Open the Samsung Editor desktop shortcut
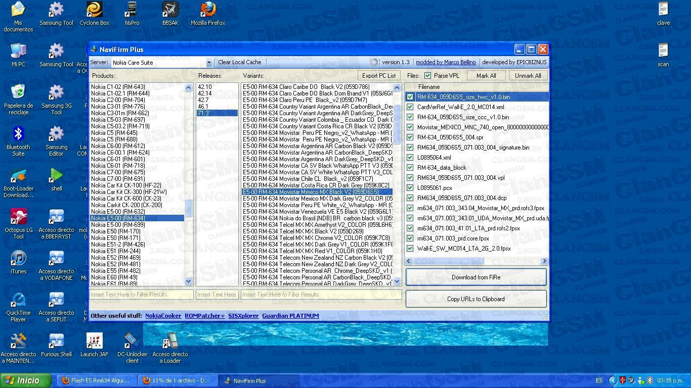Image resolution: width=691 pixels, height=388 pixels. point(56,141)
